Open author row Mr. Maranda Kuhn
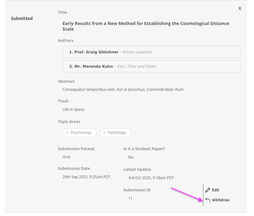This screenshot has width=254, height=216. (x=151, y=66)
